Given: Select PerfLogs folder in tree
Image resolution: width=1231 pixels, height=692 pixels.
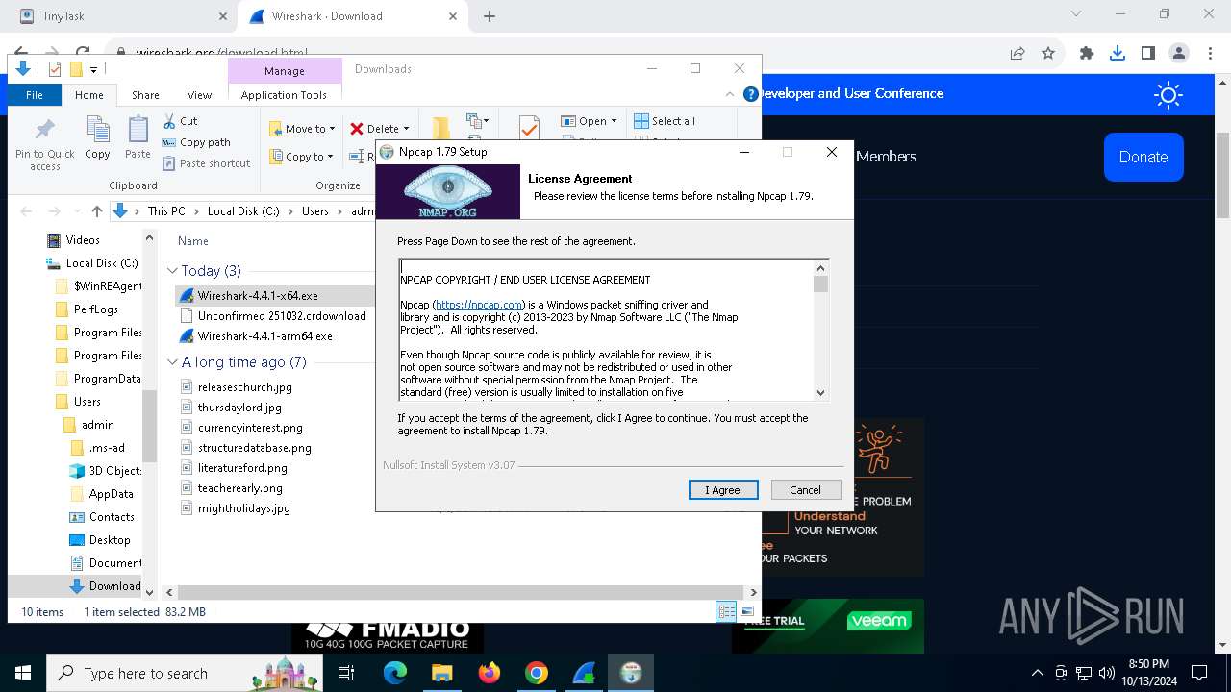Looking at the screenshot, I should (x=96, y=309).
